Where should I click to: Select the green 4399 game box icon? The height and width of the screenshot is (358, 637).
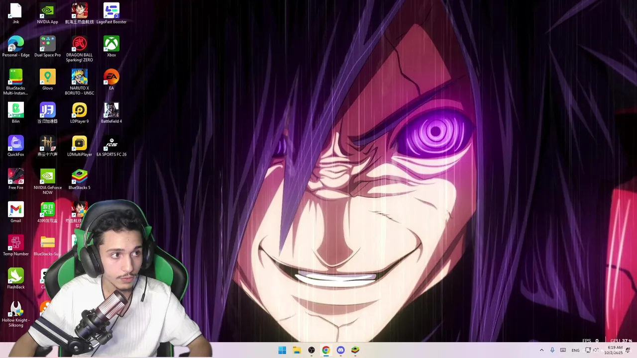point(47,213)
